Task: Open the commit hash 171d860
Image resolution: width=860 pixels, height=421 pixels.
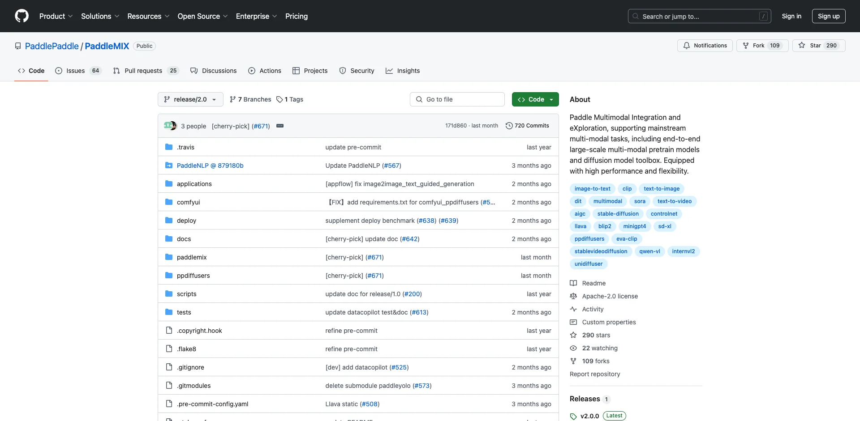Action: pyautogui.click(x=456, y=126)
